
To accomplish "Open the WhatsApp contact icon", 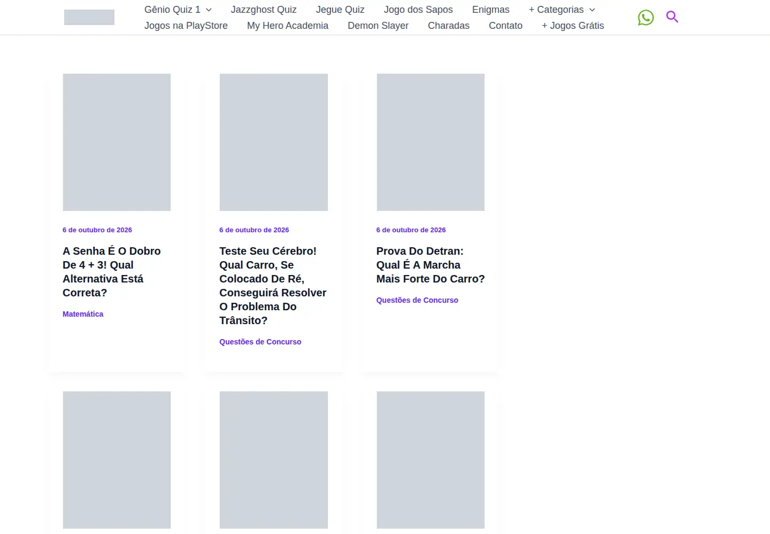I will (645, 18).
